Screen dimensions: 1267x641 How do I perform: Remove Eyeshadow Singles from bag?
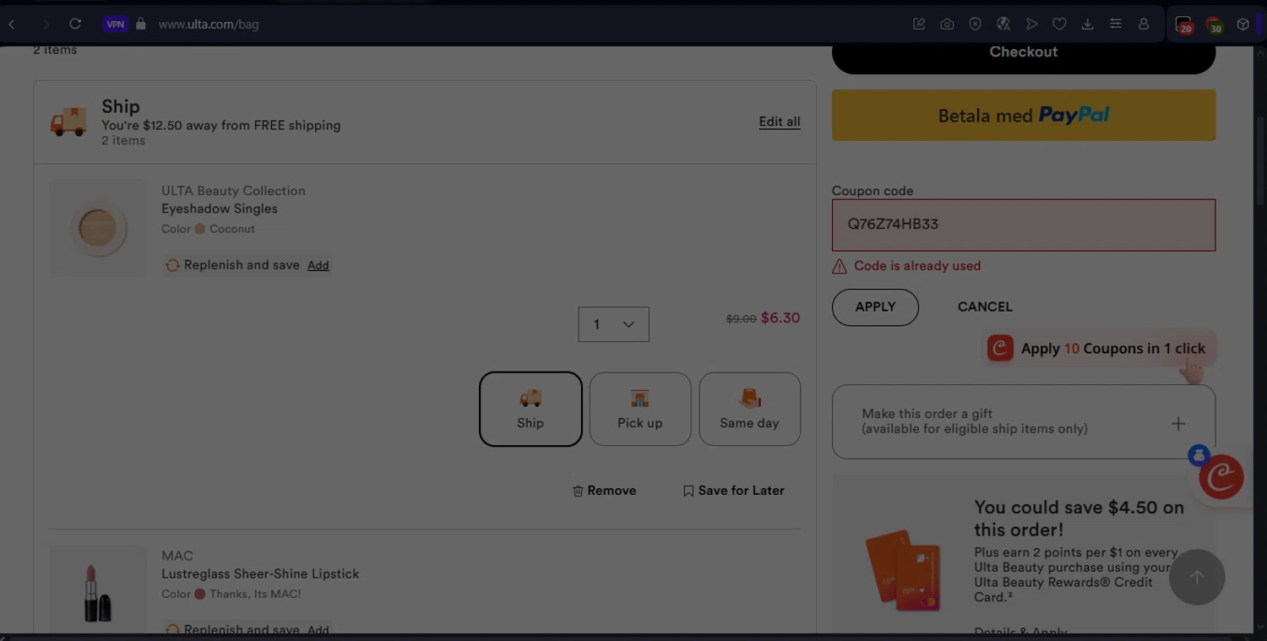(x=605, y=491)
